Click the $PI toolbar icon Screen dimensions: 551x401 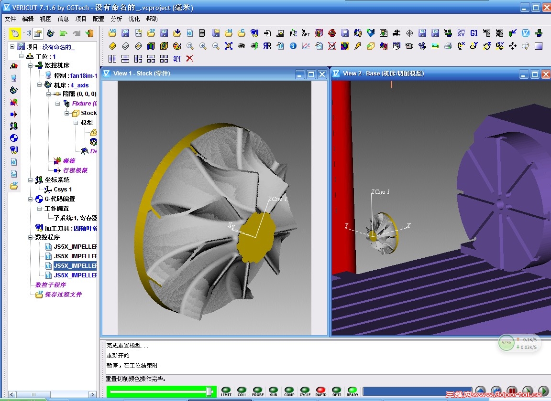[177, 59]
